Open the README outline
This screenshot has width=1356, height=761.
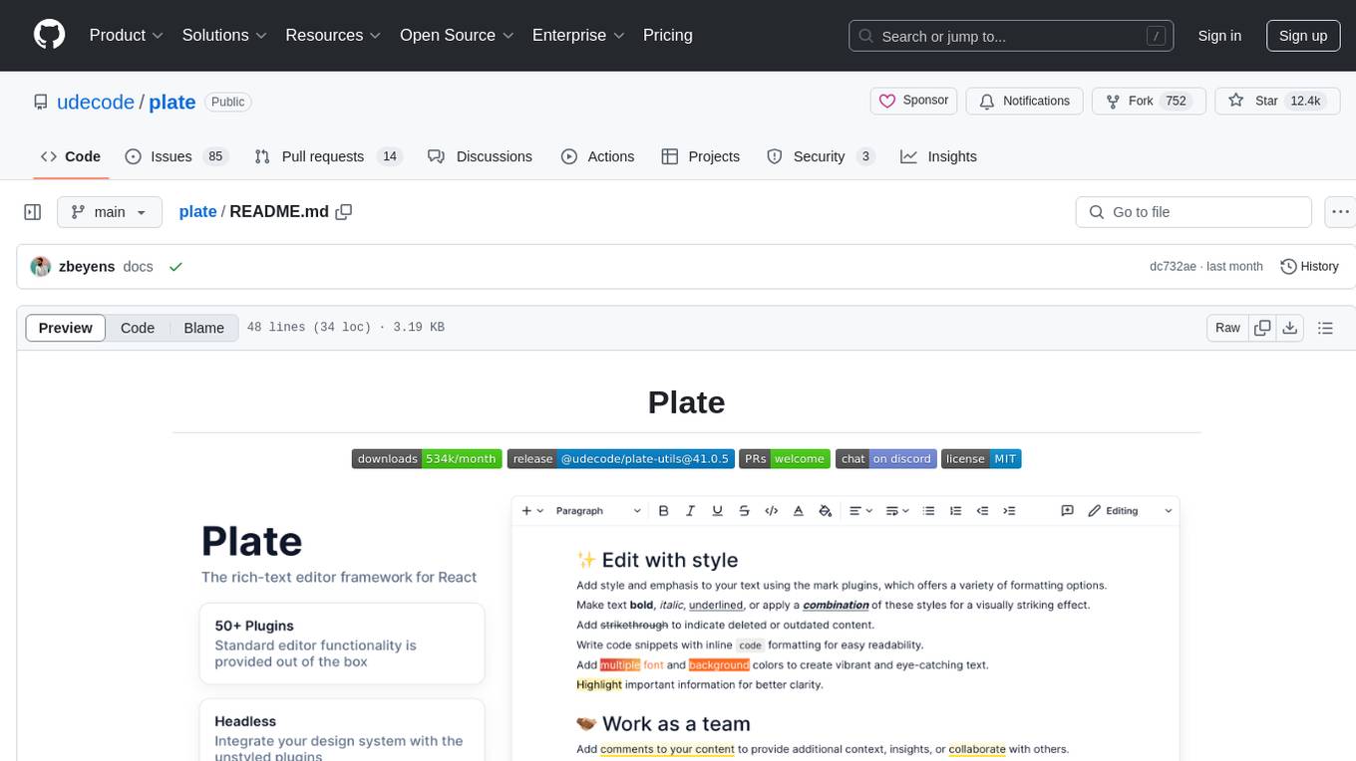pyautogui.click(x=1325, y=328)
